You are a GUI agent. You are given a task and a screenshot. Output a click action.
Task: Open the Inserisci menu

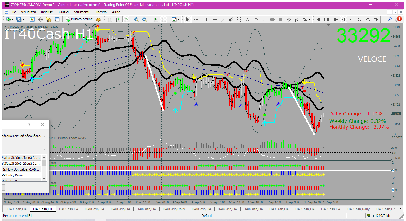click(47, 12)
